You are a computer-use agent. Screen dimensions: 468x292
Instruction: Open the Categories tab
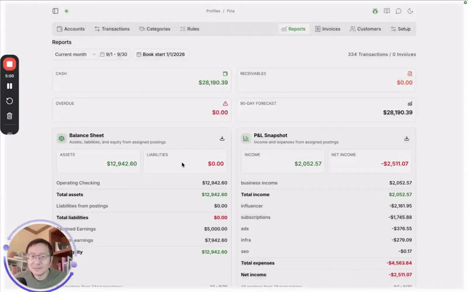[x=155, y=29]
